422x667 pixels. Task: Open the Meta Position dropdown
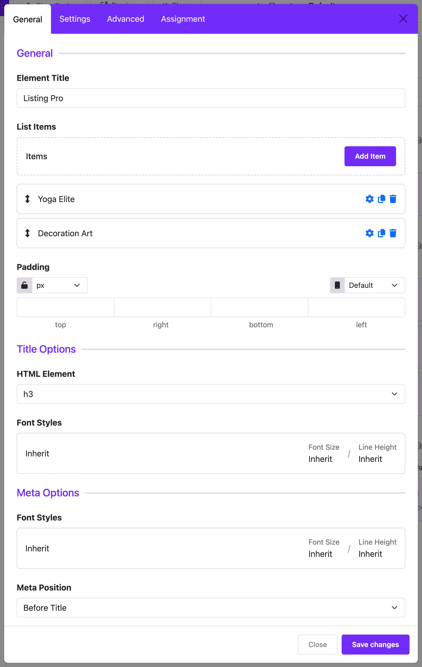(x=211, y=608)
